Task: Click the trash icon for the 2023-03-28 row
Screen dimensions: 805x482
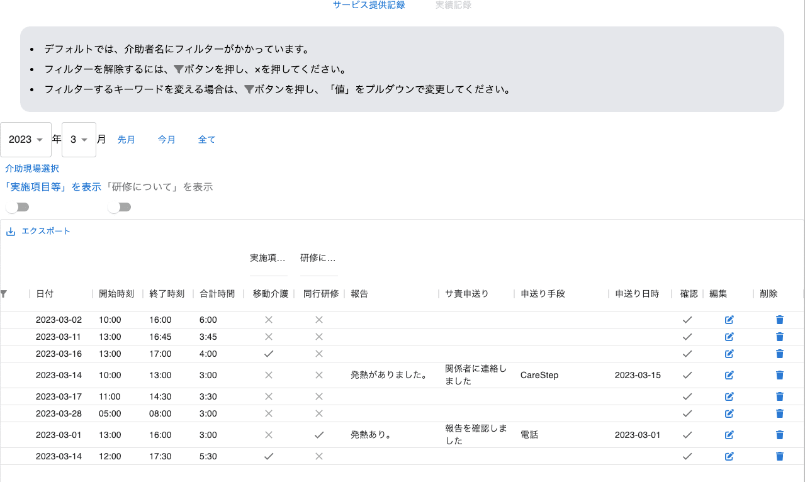Action: pos(780,413)
